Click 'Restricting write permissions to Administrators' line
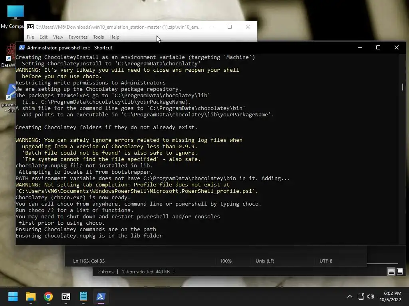 [91, 83]
